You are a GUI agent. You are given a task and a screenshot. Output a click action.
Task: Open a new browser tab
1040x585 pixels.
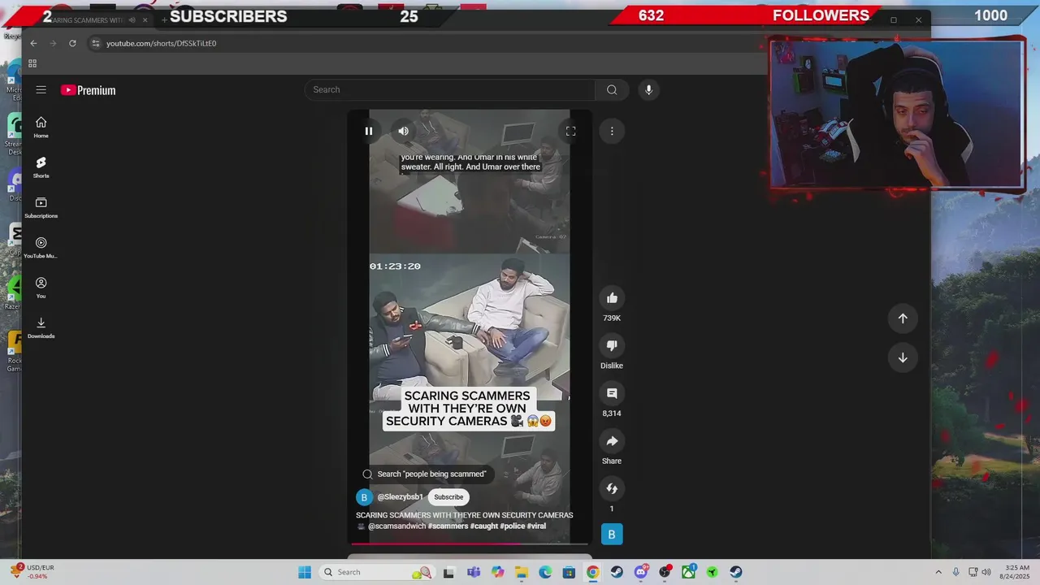tap(164, 19)
